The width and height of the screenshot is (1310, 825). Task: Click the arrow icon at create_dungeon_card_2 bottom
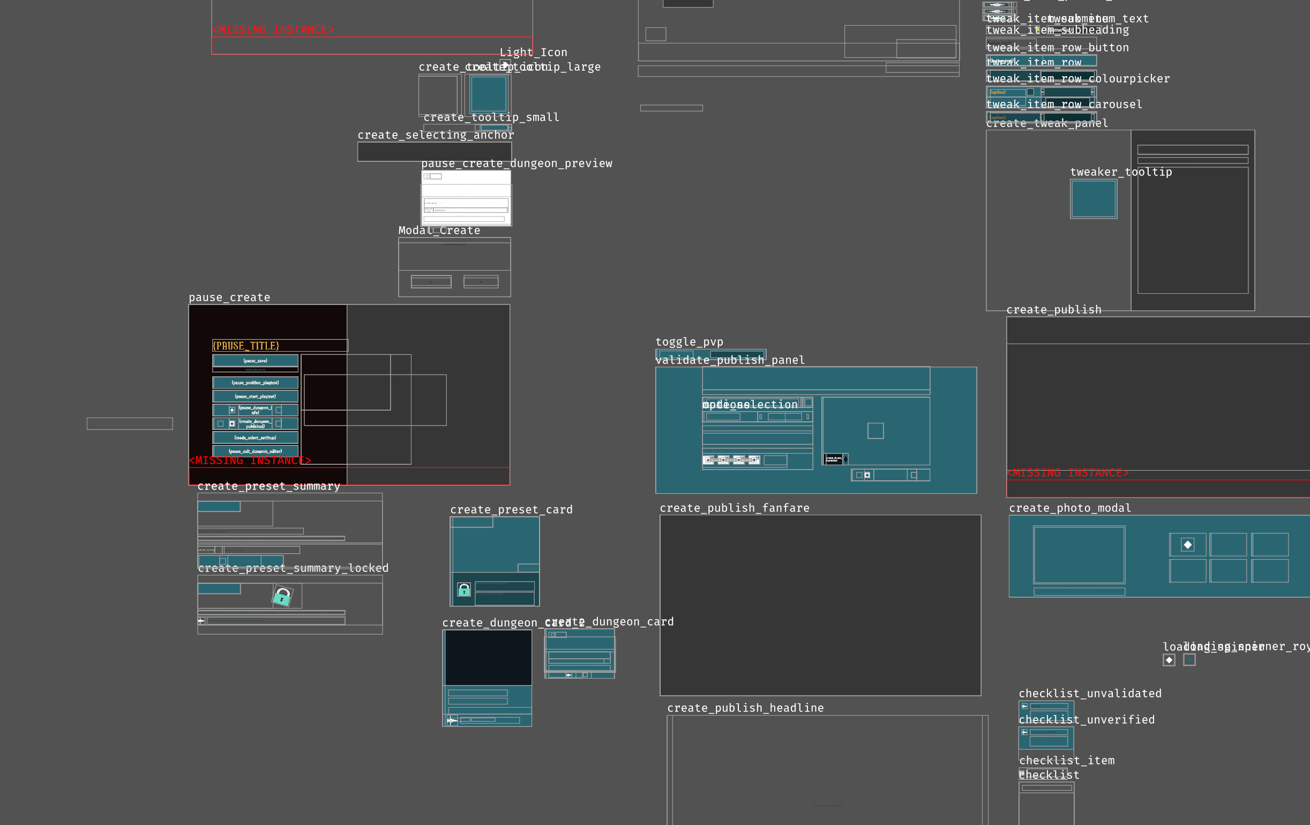click(451, 720)
